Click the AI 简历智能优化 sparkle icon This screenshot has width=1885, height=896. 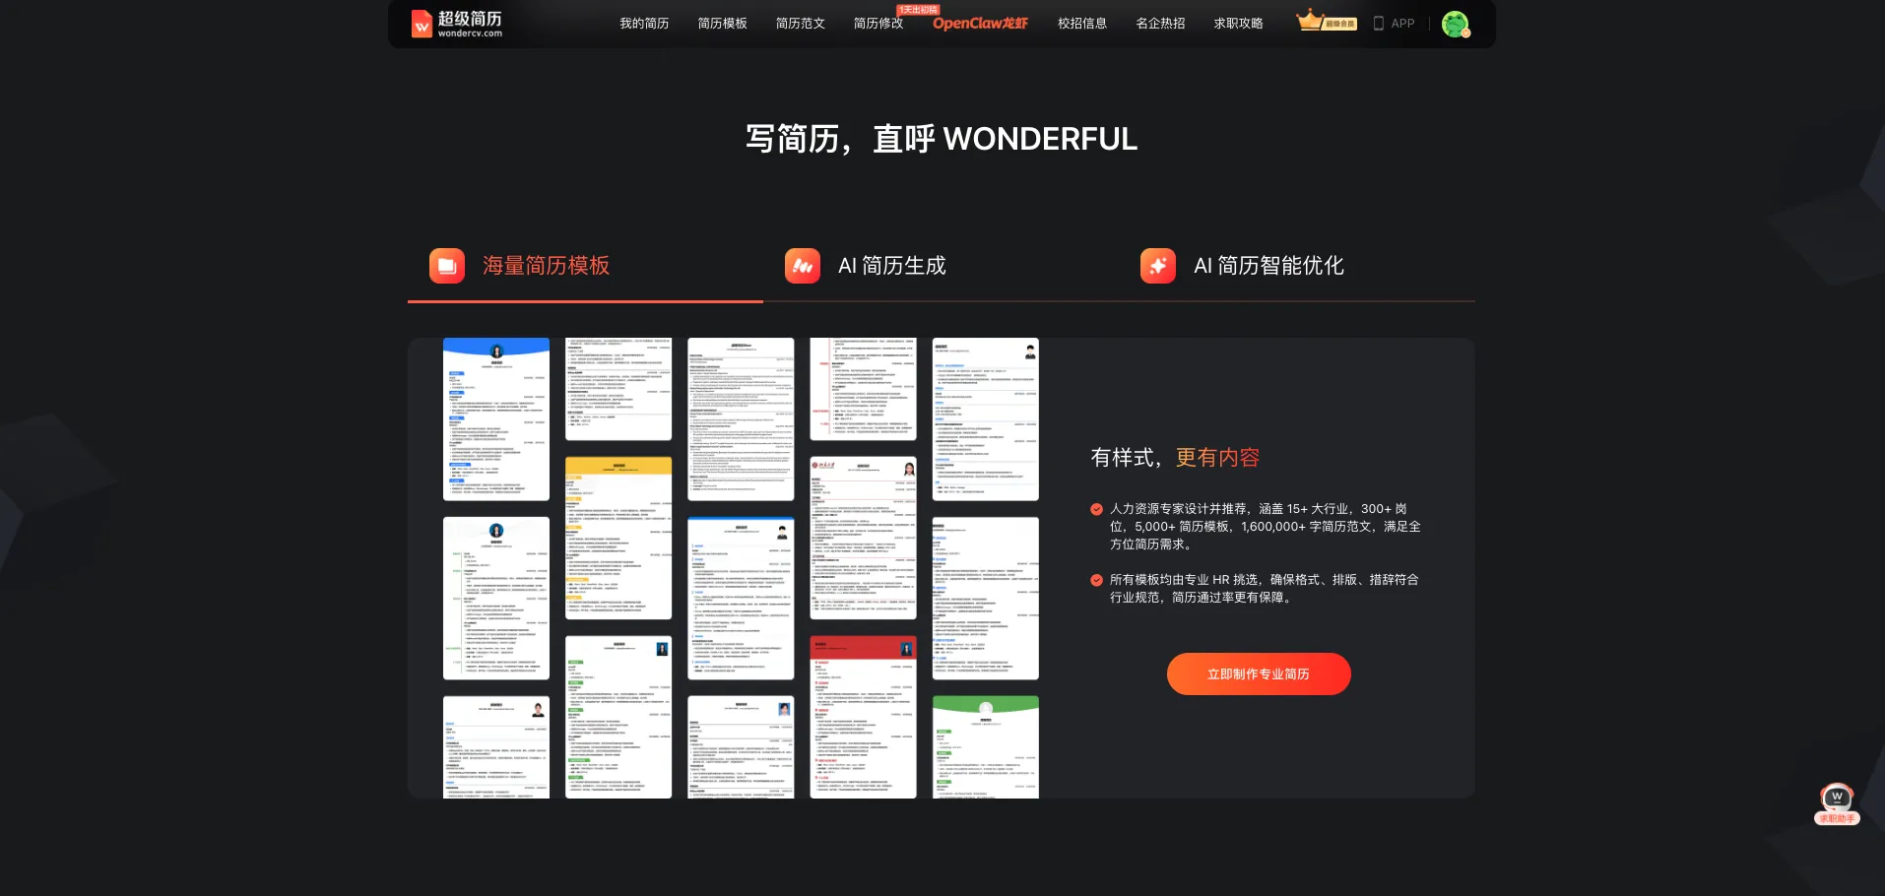coord(1157,266)
